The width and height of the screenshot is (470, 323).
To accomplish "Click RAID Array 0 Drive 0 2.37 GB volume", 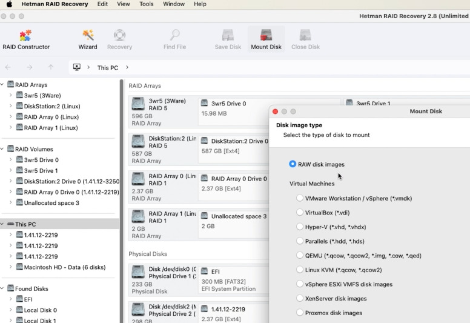I will [234, 187].
